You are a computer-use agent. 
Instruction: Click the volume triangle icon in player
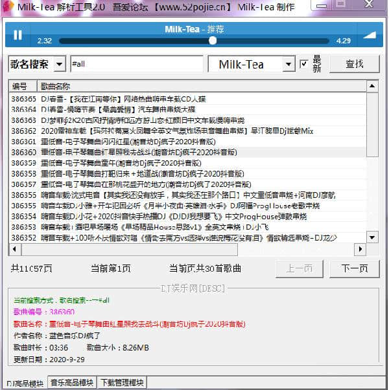click(370, 35)
